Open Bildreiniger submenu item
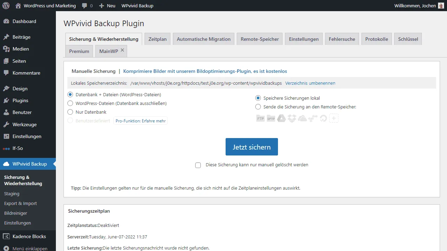The width and height of the screenshot is (447, 251). tap(16, 213)
